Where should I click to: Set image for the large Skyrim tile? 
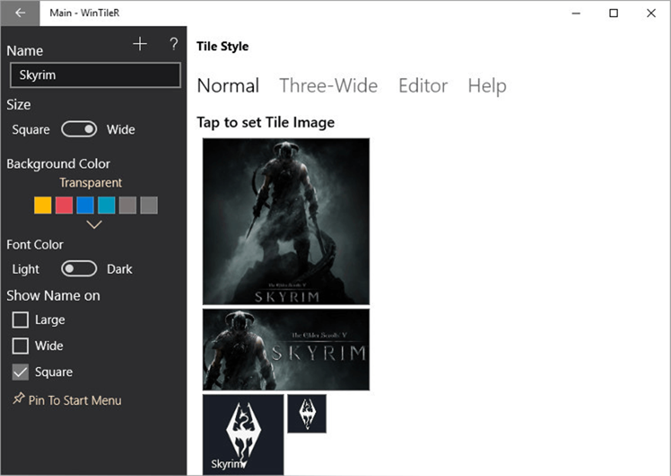[286, 221]
